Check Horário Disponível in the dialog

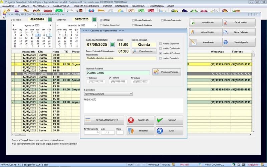(161, 44)
